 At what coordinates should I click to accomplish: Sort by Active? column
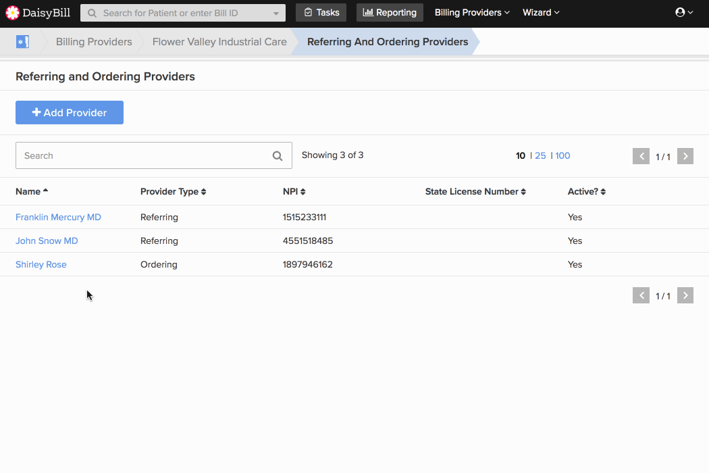click(x=587, y=191)
